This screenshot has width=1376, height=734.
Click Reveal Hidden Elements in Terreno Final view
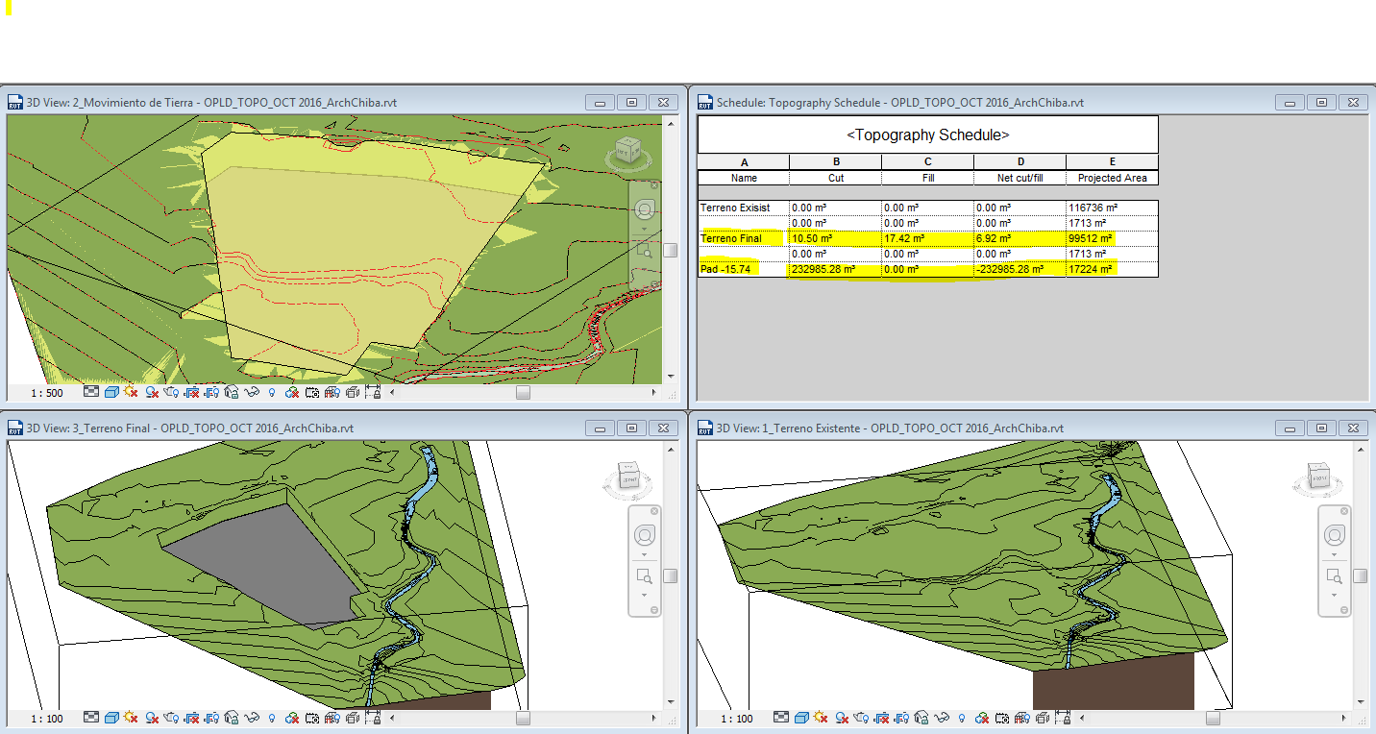click(x=272, y=718)
